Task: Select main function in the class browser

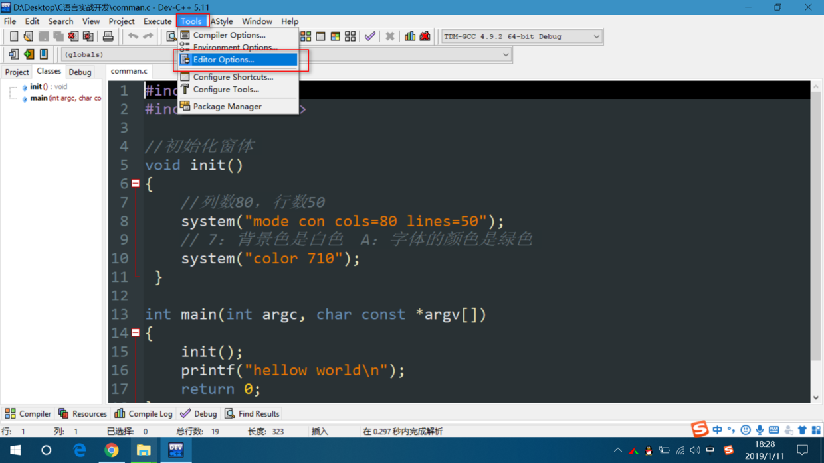Action: pos(61,98)
